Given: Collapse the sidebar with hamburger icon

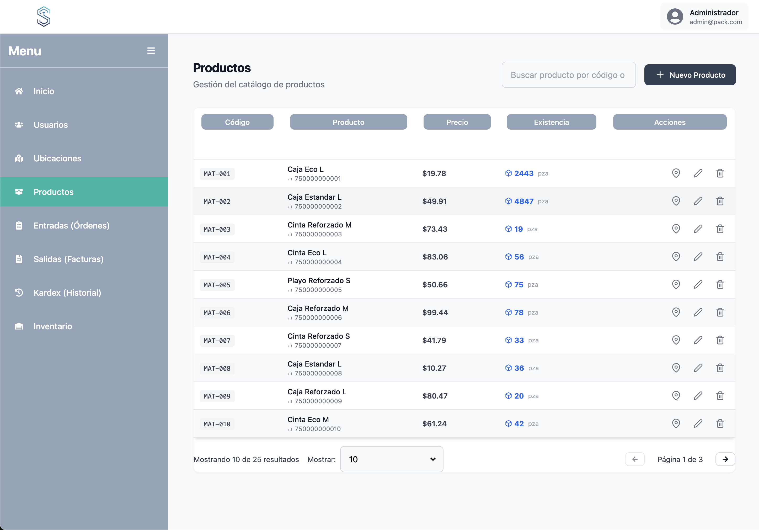Looking at the screenshot, I should (x=151, y=51).
